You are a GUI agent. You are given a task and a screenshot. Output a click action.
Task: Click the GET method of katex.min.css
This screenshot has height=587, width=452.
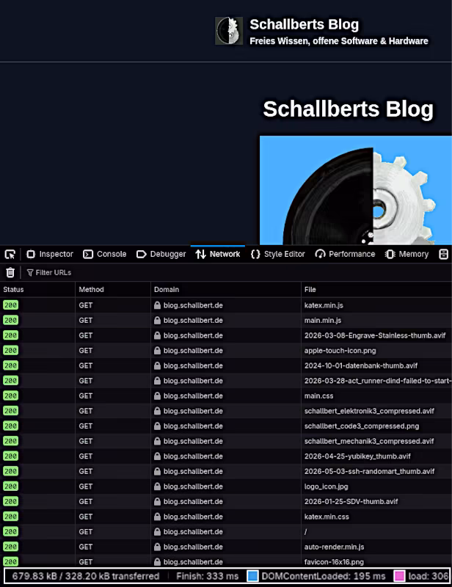point(86,517)
